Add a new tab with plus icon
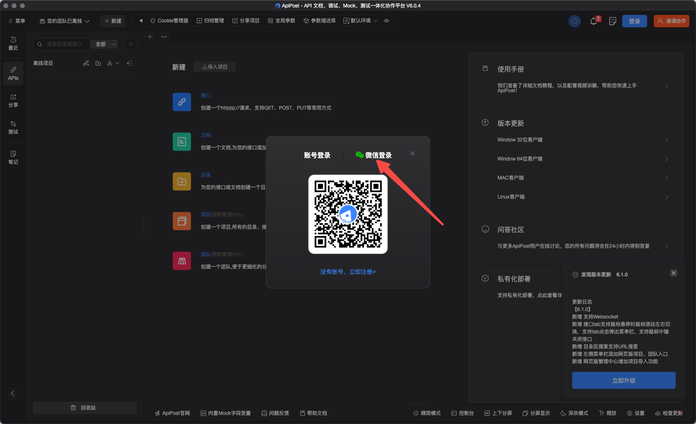Screen dimensions: 696x424 click(150, 37)
